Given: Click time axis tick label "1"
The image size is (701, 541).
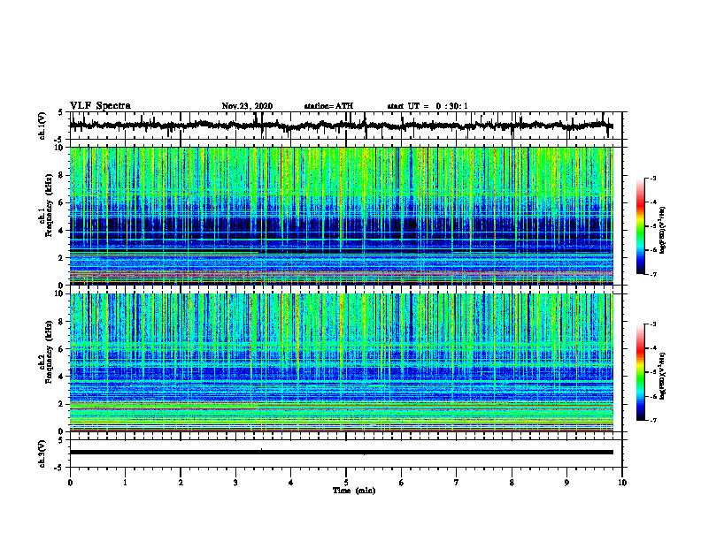Looking at the screenshot, I should tap(125, 483).
